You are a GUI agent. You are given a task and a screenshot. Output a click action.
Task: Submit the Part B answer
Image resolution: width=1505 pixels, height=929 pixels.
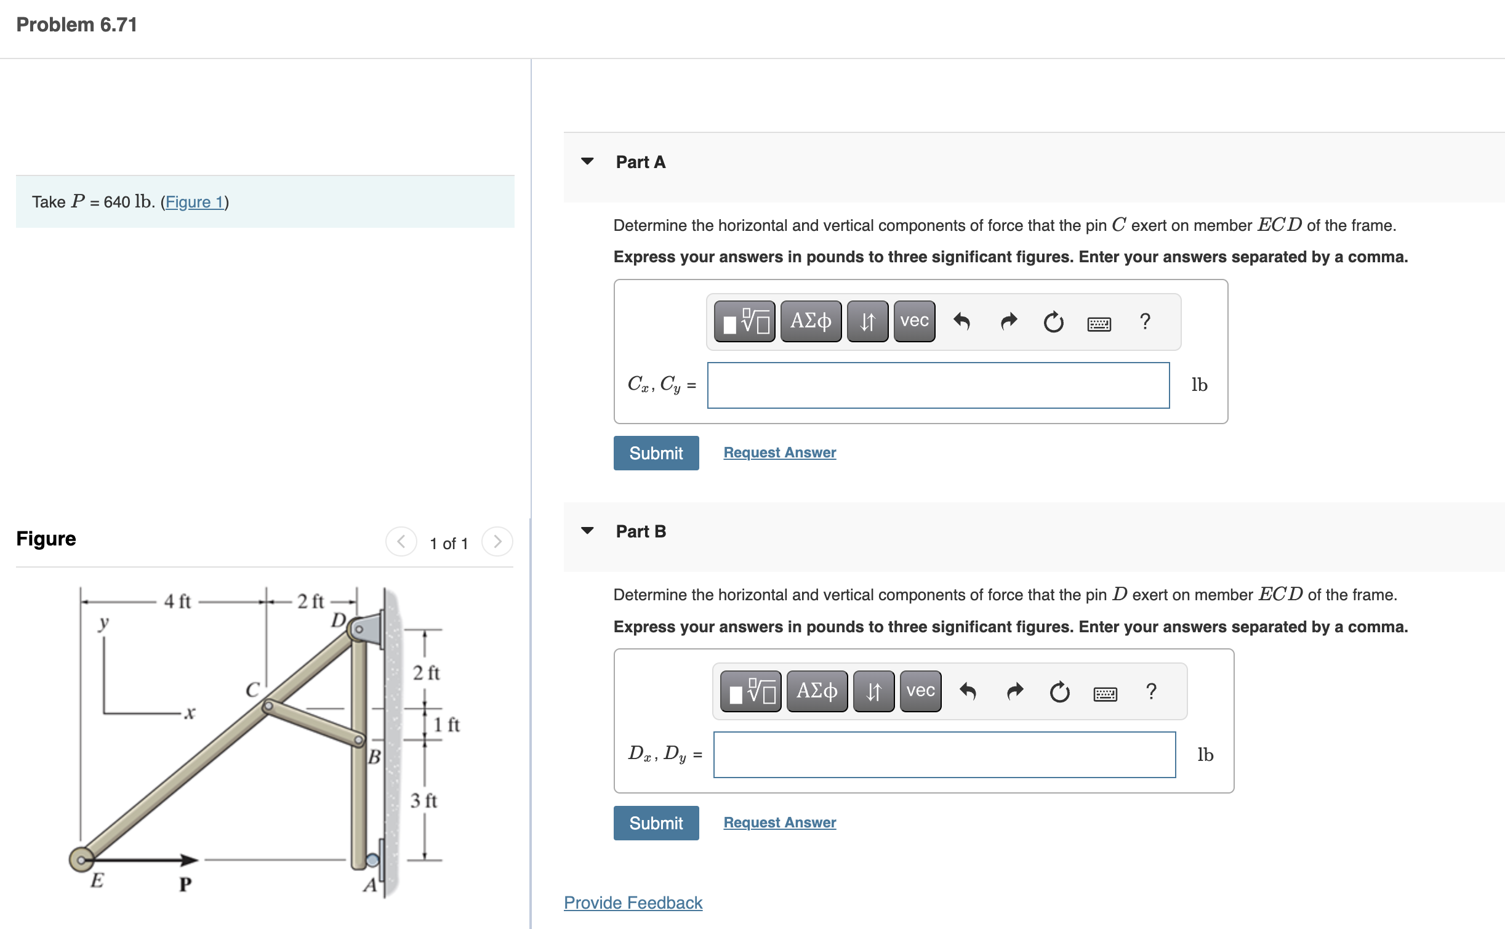point(656,822)
